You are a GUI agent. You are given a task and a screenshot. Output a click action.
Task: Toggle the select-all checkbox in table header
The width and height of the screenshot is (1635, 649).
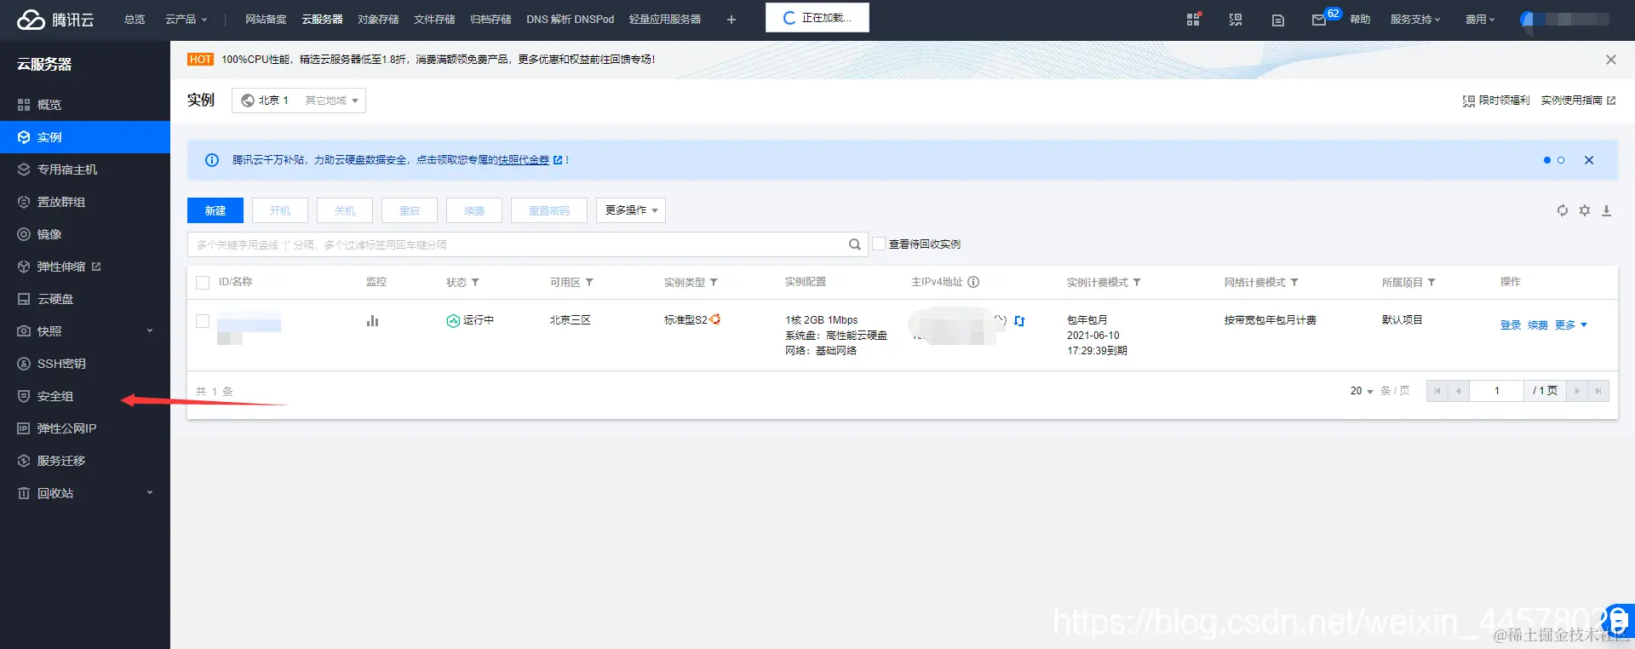[x=203, y=283]
